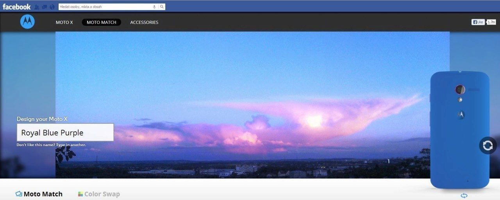Click the small refresh arrows below the phone
500x200 pixels.
click(464, 196)
